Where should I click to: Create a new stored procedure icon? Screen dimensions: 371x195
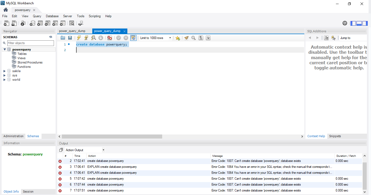point(55,23)
